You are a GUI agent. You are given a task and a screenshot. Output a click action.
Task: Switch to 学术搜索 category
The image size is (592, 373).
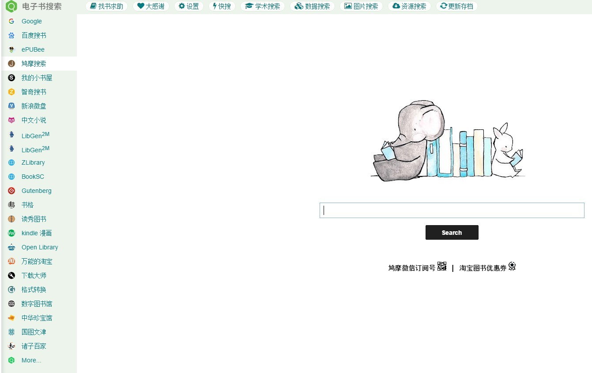(263, 6)
